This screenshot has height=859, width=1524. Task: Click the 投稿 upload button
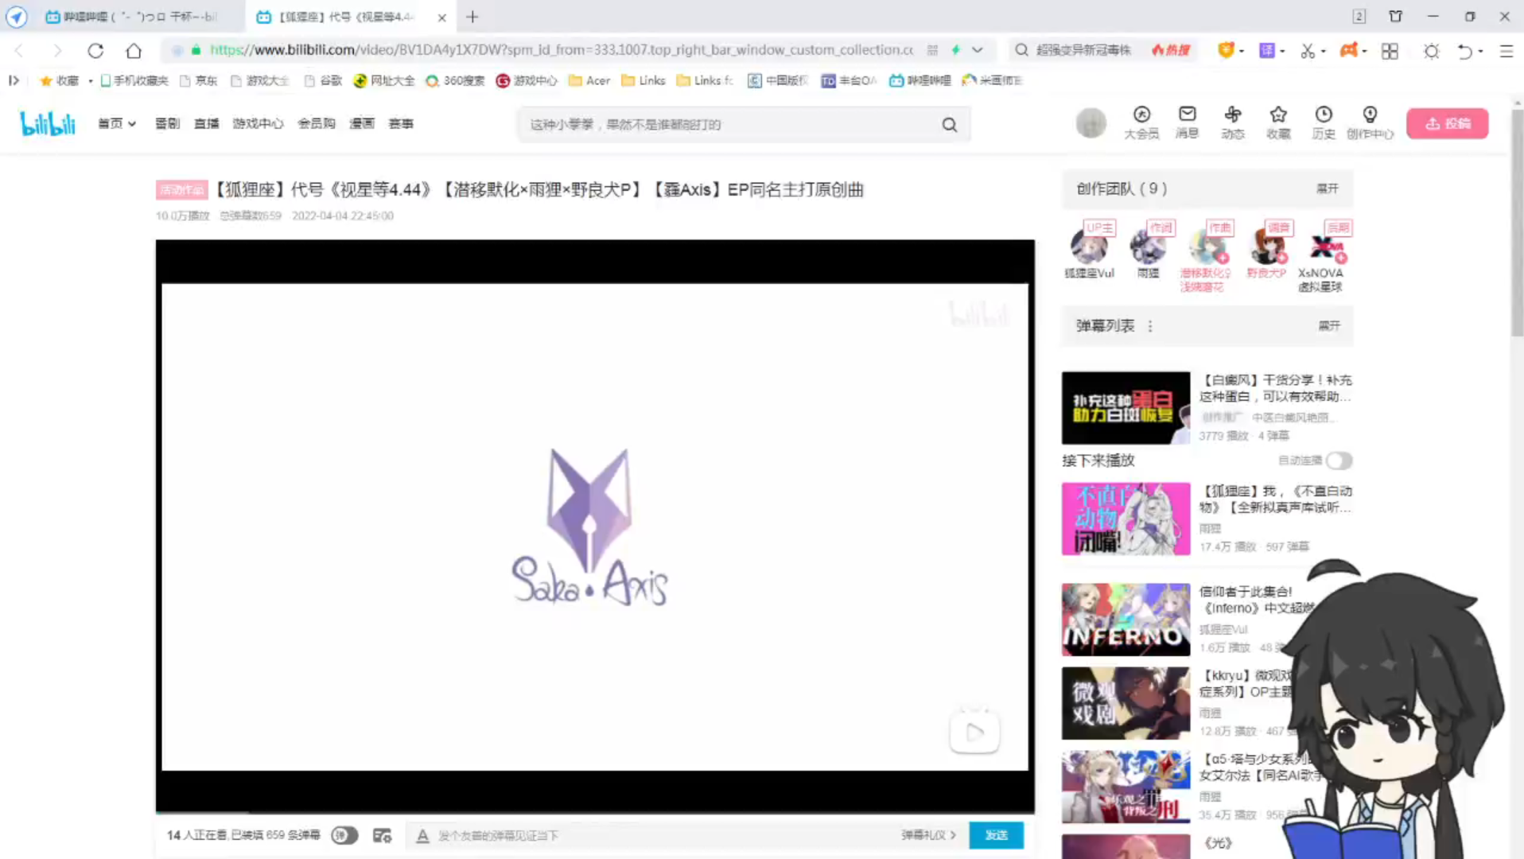coord(1447,123)
